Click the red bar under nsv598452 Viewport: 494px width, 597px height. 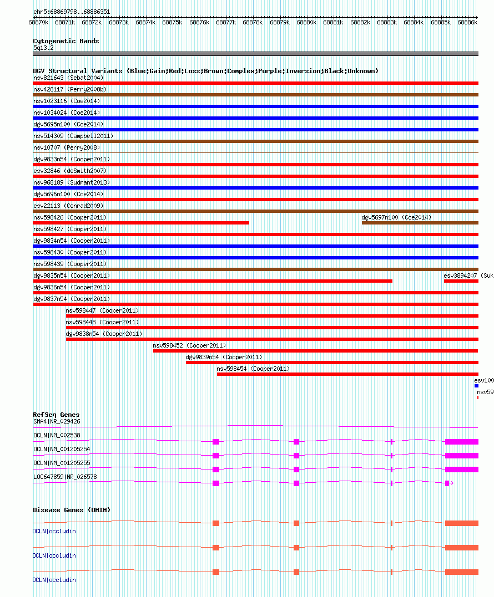coord(316,351)
